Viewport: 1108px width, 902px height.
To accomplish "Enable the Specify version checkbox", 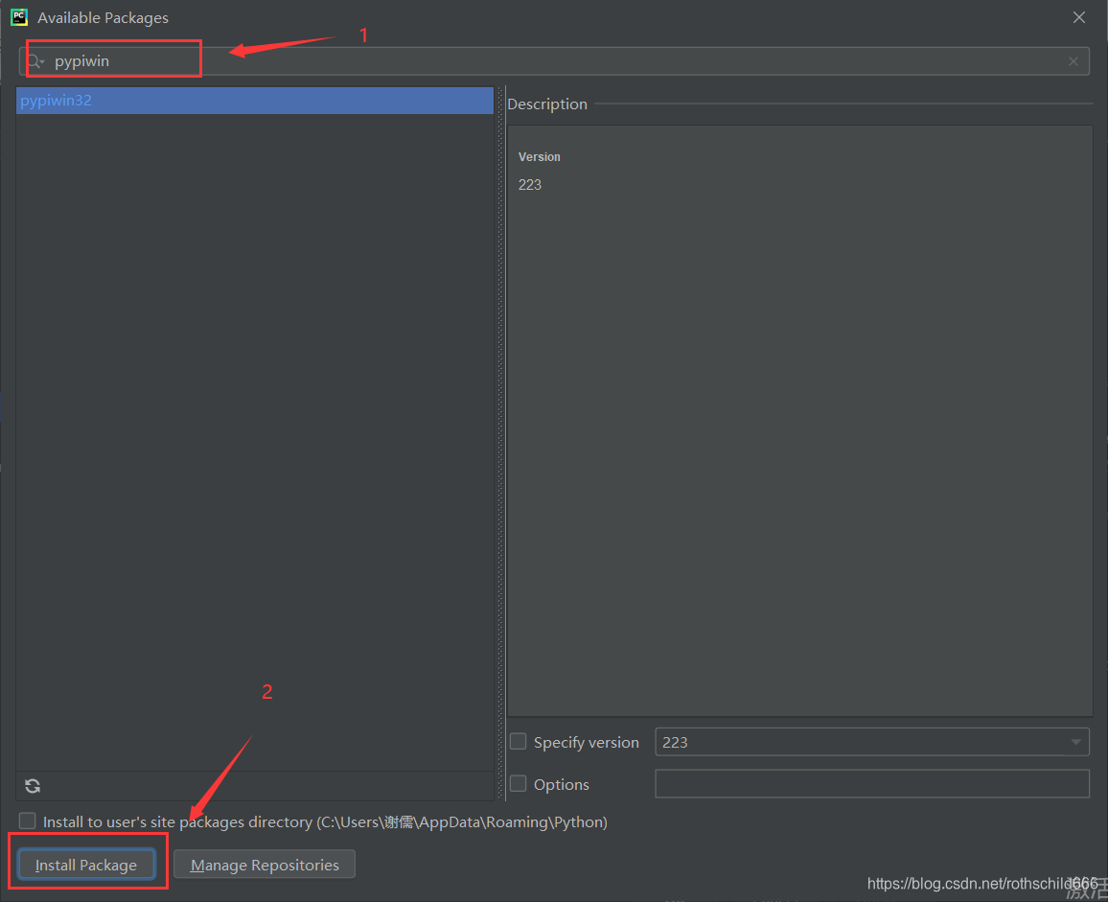I will click(x=518, y=742).
